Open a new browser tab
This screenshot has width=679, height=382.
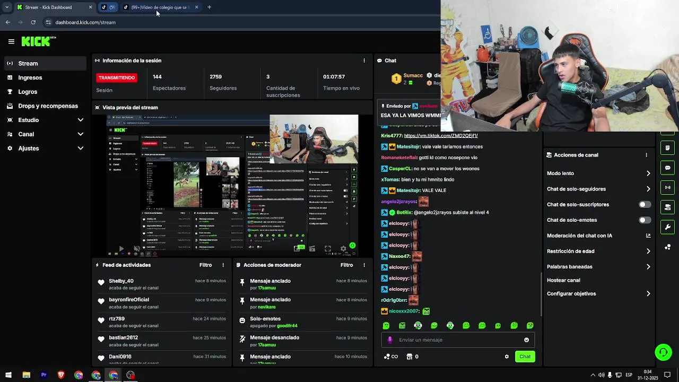209,7
